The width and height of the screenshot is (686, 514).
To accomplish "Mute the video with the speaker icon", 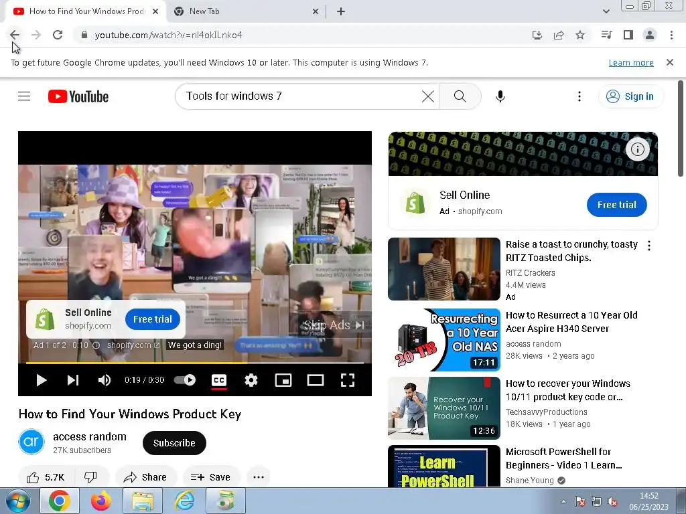I will click(x=104, y=380).
